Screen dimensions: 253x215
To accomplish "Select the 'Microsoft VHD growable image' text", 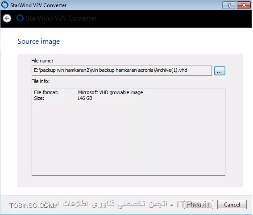I will pos(111,92).
